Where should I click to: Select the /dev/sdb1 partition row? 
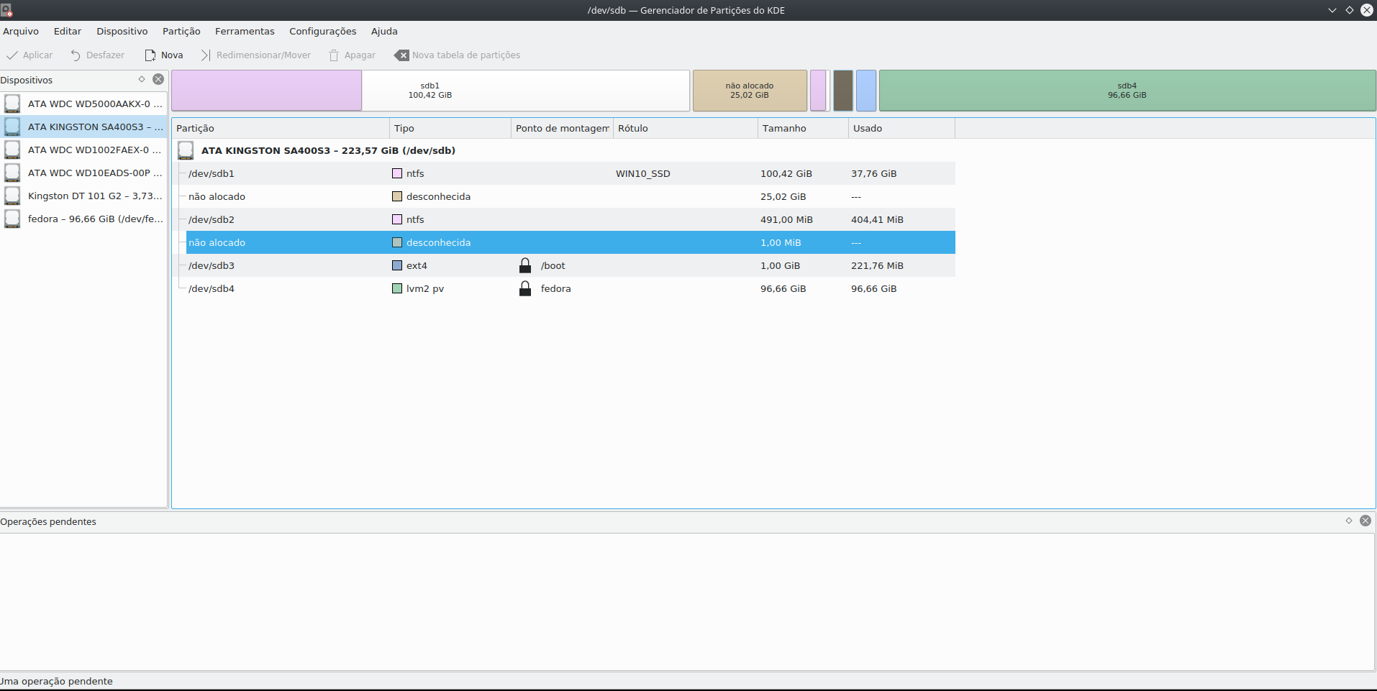212,174
